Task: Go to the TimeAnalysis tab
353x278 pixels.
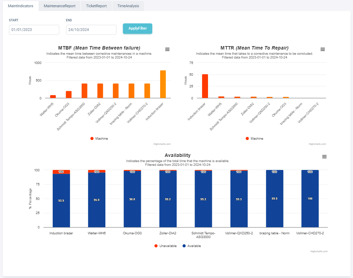Action: click(128, 6)
